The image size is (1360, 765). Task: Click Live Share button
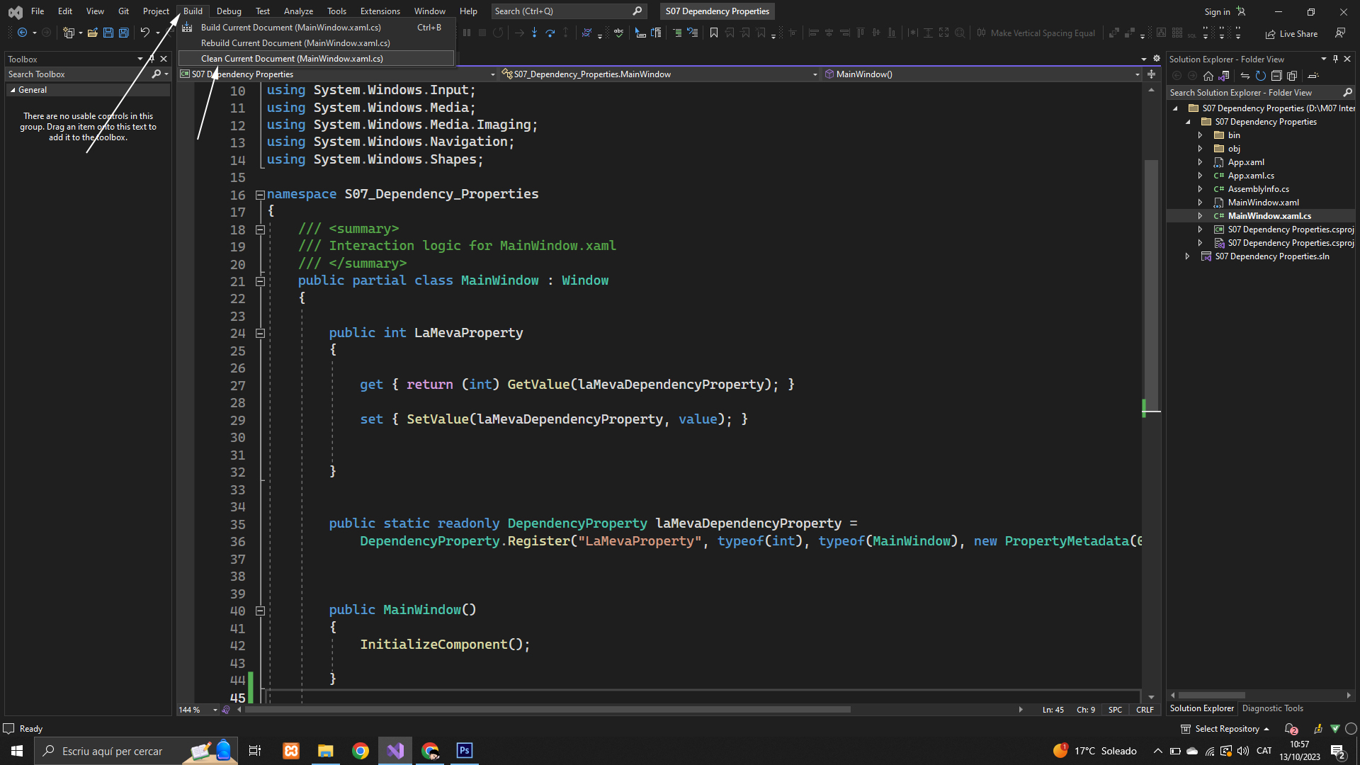(x=1291, y=33)
